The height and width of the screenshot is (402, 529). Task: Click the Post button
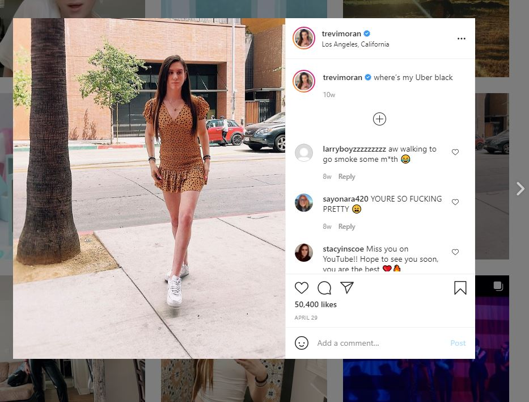point(458,343)
